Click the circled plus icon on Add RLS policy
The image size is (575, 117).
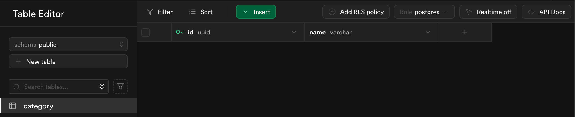[x=332, y=12]
